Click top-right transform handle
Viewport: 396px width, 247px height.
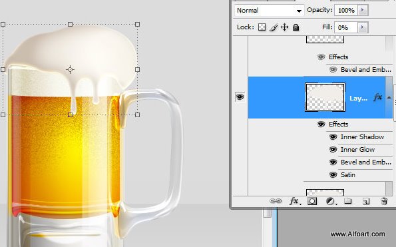click(137, 24)
